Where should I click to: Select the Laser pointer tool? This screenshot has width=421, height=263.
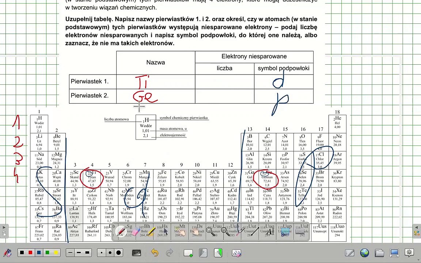pyautogui.click(x=240, y=231)
